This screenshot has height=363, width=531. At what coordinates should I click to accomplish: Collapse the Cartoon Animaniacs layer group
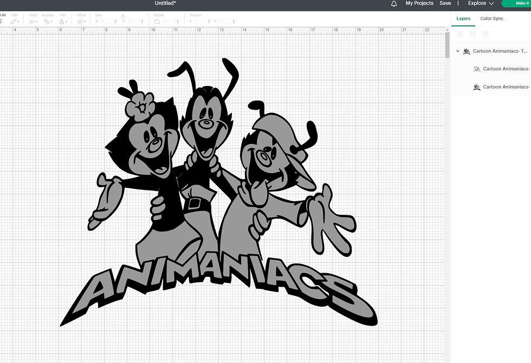pyautogui.click(x=457, y=51)
